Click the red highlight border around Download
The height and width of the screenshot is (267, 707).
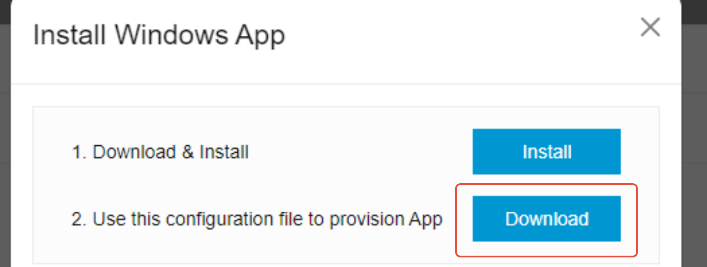(x=547, y=185)
